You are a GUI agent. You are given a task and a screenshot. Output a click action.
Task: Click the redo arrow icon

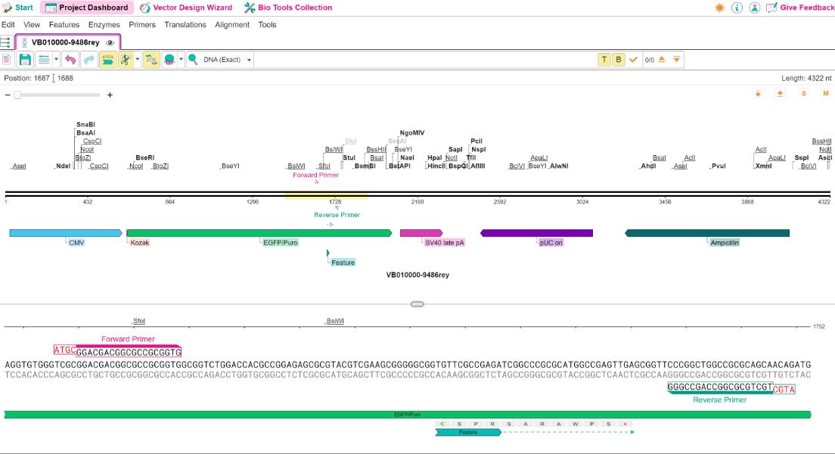coord(89,60)
